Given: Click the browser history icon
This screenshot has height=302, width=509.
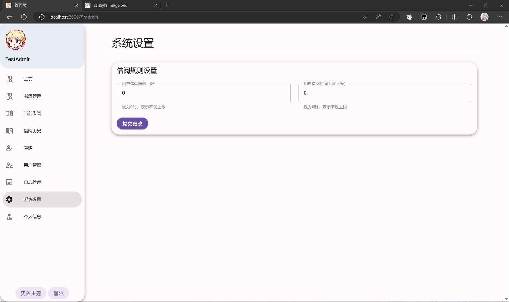Looking at the screenshot, I should click(x=469, y=17).
